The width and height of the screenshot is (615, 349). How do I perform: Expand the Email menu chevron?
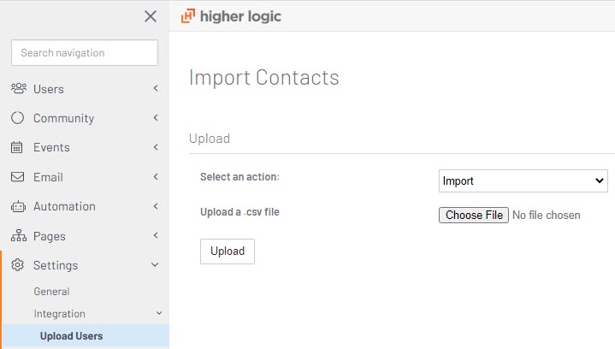pyautogui.click(x=156, y=177)
